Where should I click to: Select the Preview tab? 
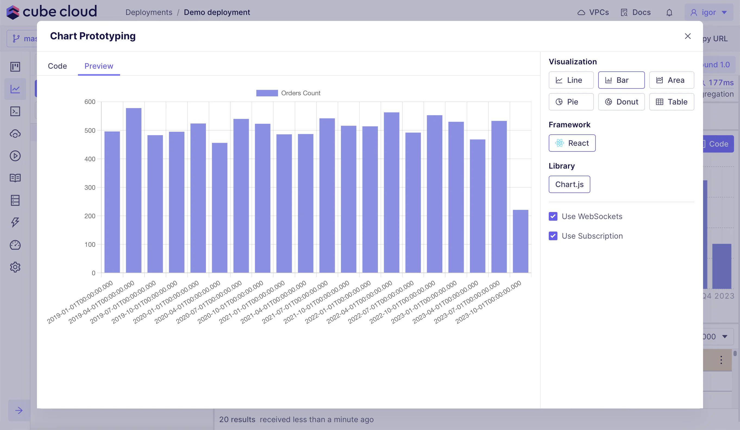tap(99, 66)
